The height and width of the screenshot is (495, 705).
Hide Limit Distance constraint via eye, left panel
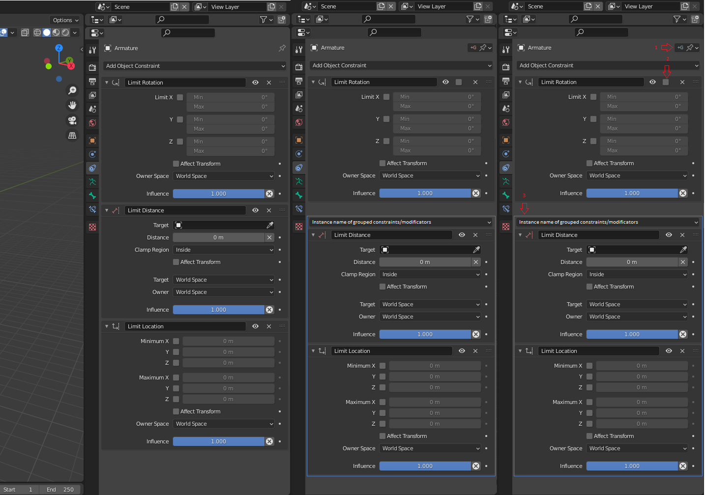[x=256, y=210]
